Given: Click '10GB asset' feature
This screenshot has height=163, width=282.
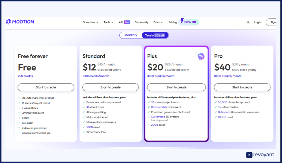Looking at the screenshot, I should pyautogui.click(x=93, y=127).
